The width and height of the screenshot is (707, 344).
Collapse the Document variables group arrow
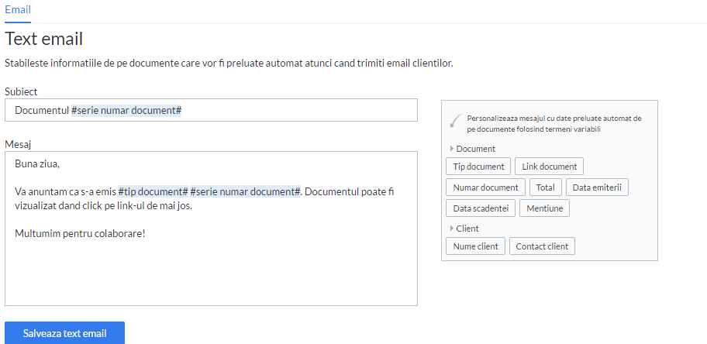point(452,148)
